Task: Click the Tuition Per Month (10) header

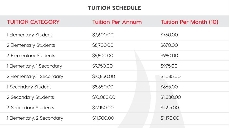Action: (x=189, y=22)
